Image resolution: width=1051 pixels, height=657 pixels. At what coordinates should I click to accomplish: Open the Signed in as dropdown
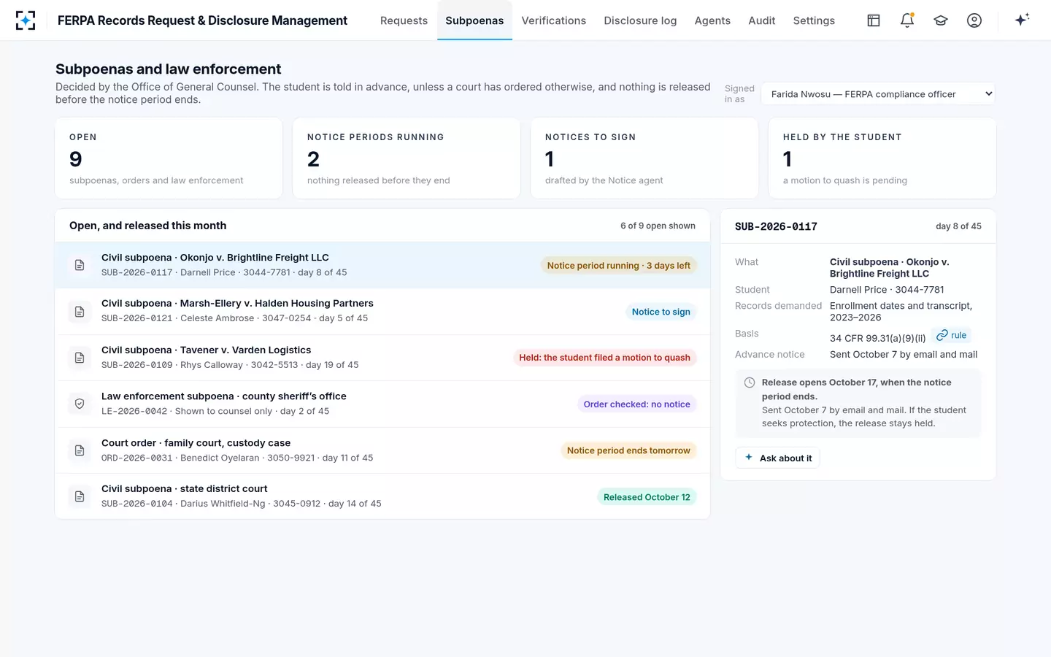tap(879, 94)
